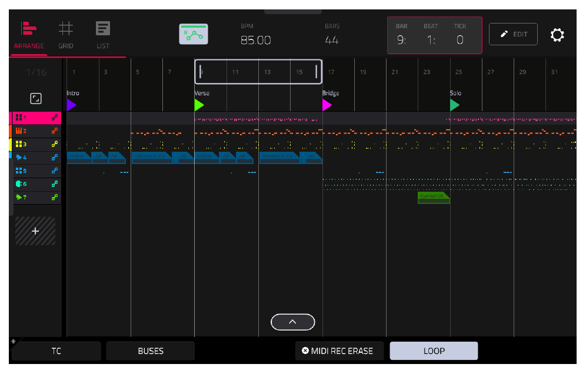586x374 pixels.
Task: Click the Edit pencil button
Action: [x=513, y=34]
